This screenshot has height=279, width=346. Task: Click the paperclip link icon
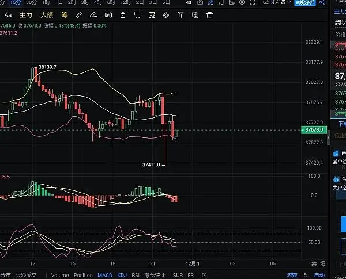click(166, 15)
